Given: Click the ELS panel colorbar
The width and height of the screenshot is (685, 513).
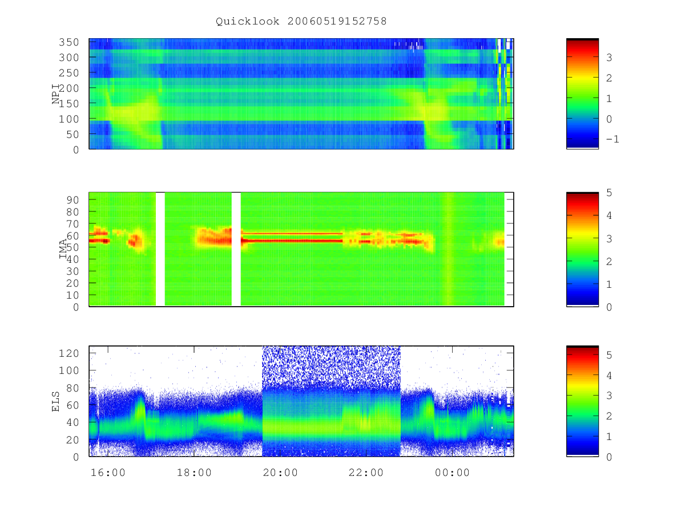Looking at the screenshot, I should click(582, 401).
